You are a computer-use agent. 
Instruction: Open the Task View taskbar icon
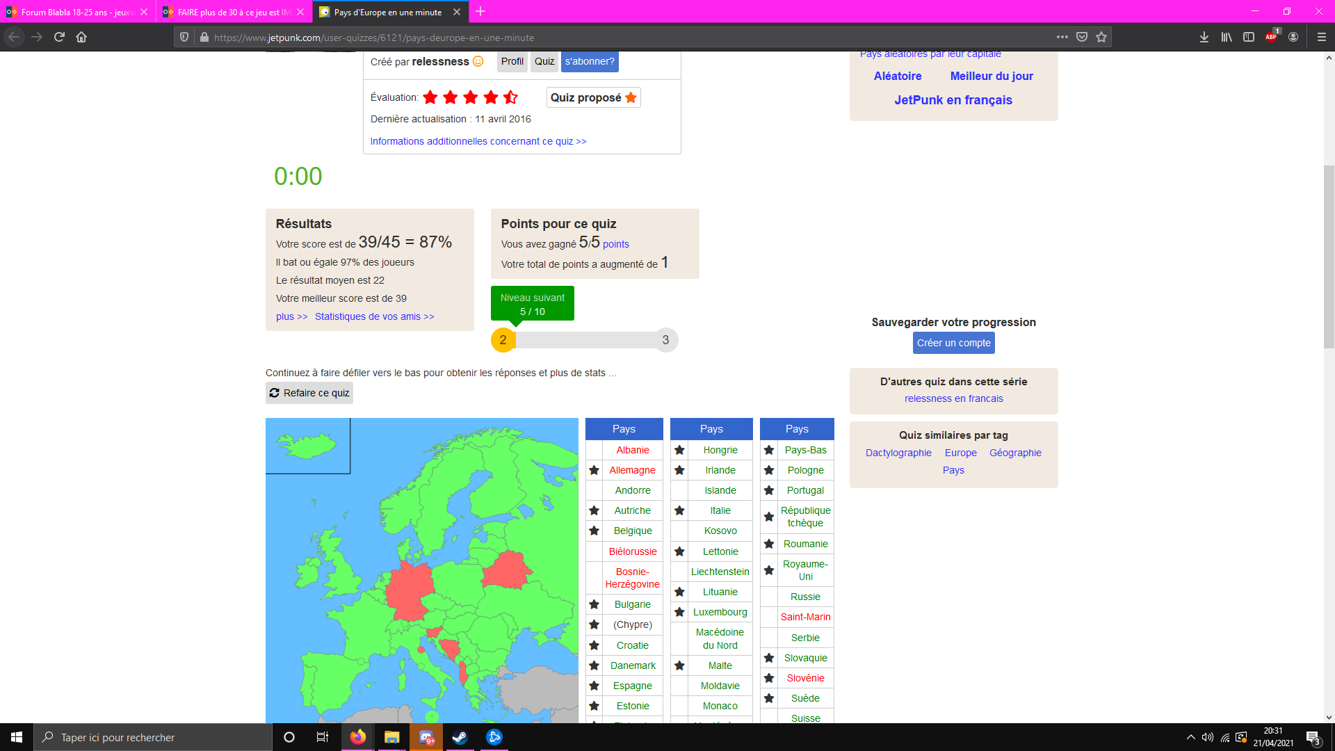click(x=323, y=737)
